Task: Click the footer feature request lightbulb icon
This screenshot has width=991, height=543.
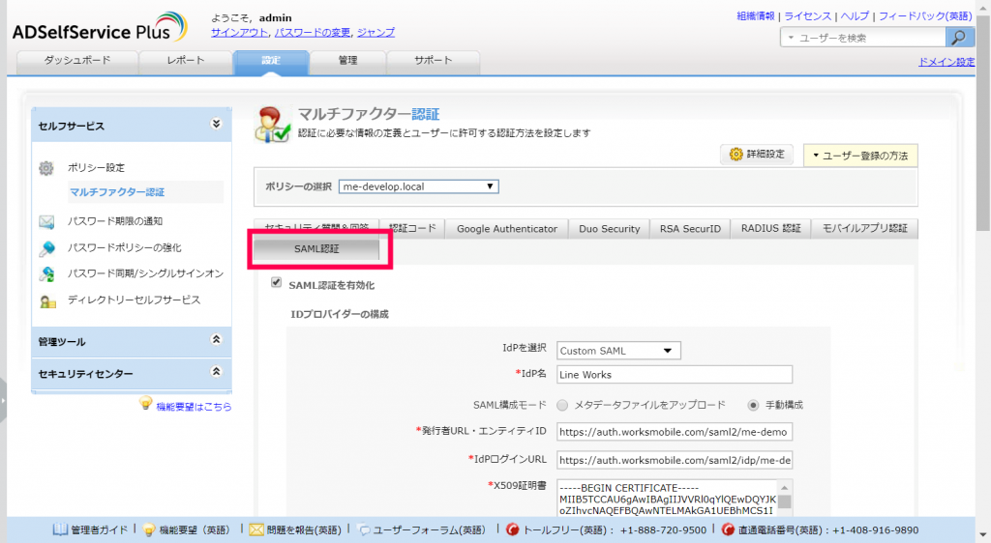Action: tap(148, 529)
